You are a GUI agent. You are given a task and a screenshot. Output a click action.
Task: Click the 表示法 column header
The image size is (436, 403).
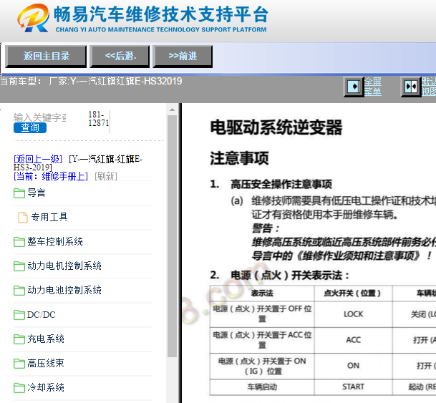click(x=262, y=293)
